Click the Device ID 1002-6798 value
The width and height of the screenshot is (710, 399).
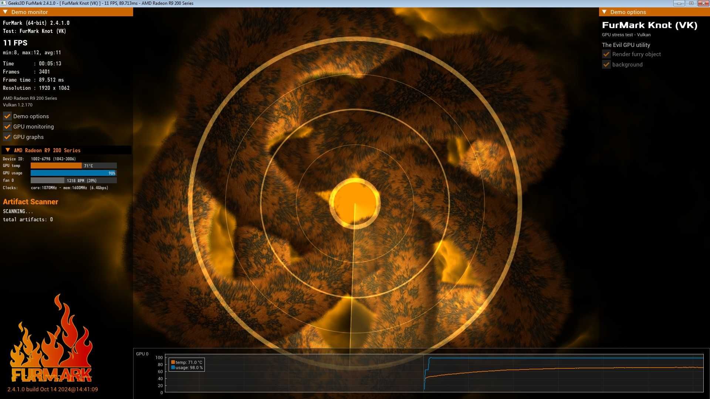[53, 159]
